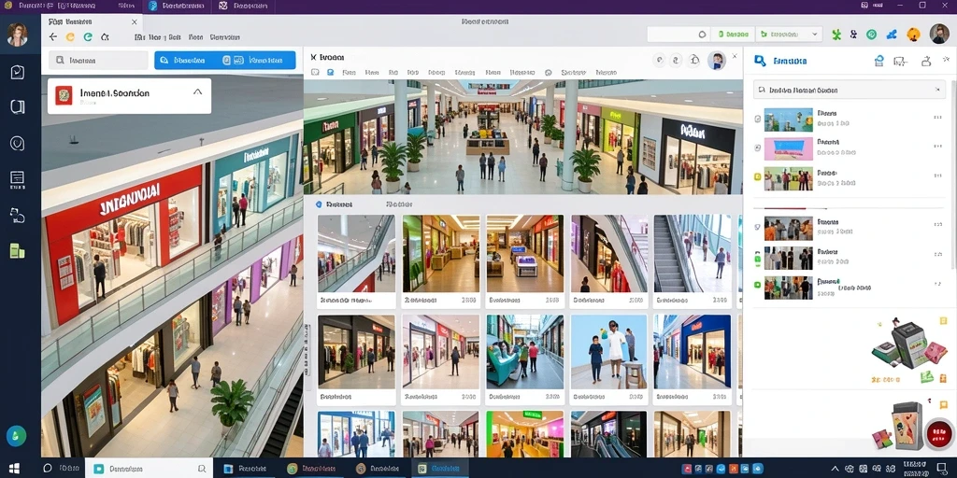Open the large mall concourse hero image
957x478 pixels.
[523, 136]
